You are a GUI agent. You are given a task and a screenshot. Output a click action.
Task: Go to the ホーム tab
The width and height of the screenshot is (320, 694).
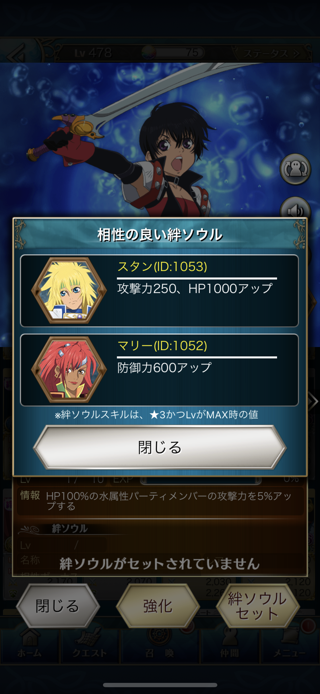[30, 645]
